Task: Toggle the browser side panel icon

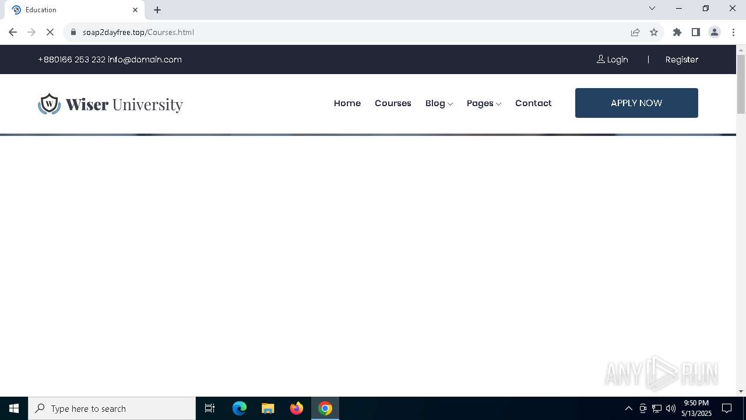Action: point(696,32)
